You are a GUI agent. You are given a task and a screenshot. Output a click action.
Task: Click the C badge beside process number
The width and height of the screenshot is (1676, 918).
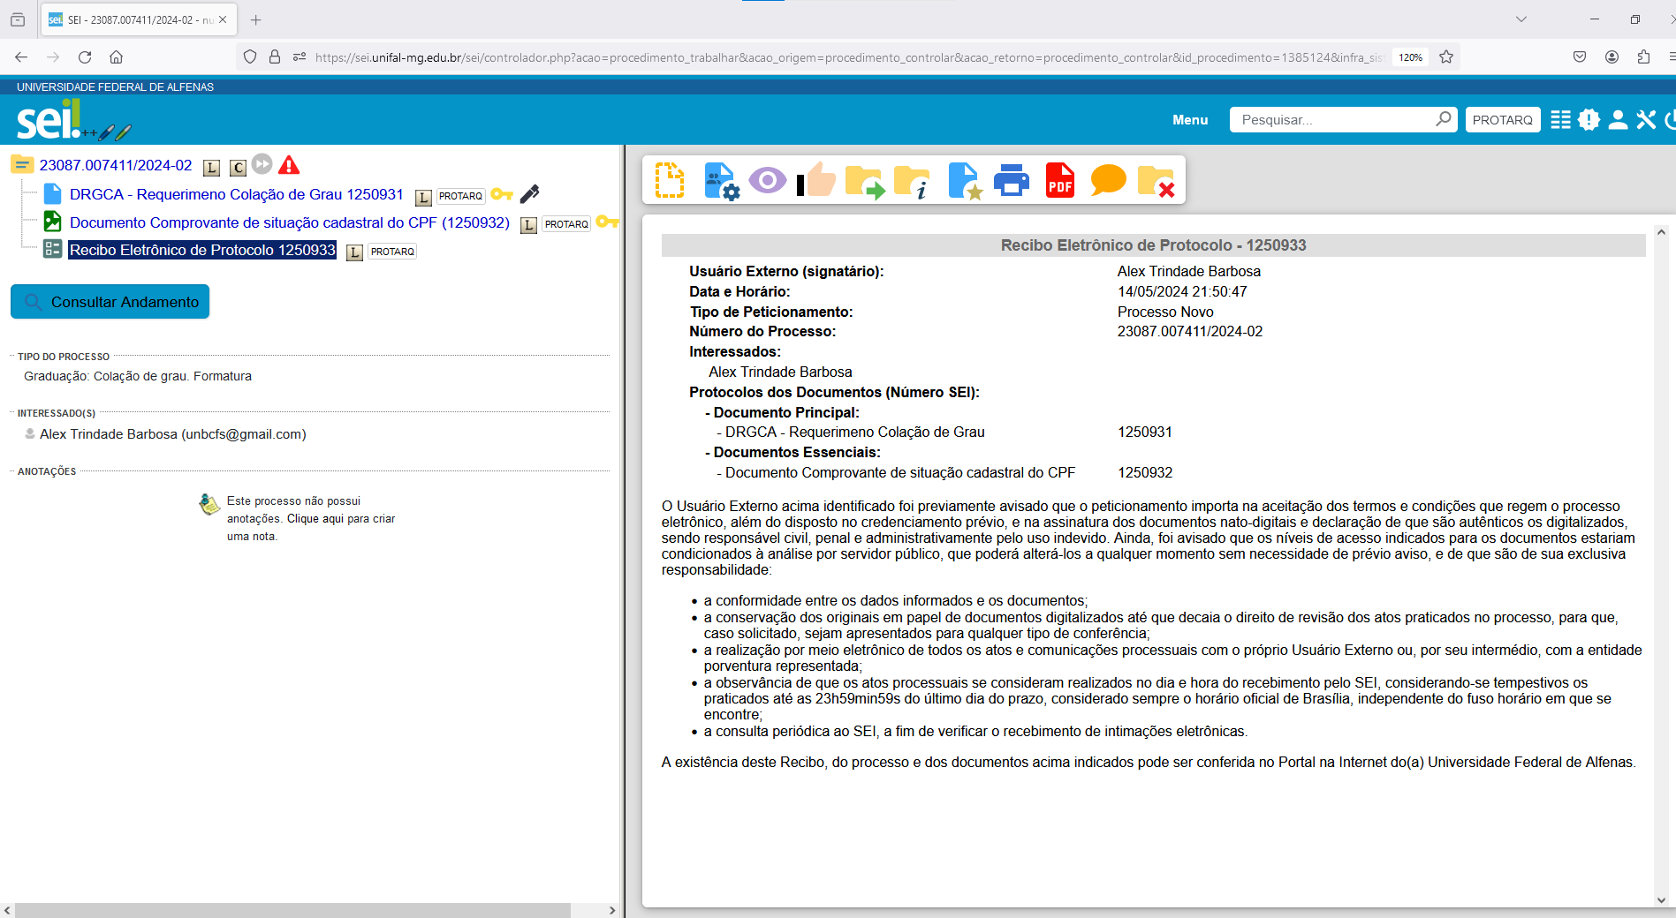coord(238,168)
